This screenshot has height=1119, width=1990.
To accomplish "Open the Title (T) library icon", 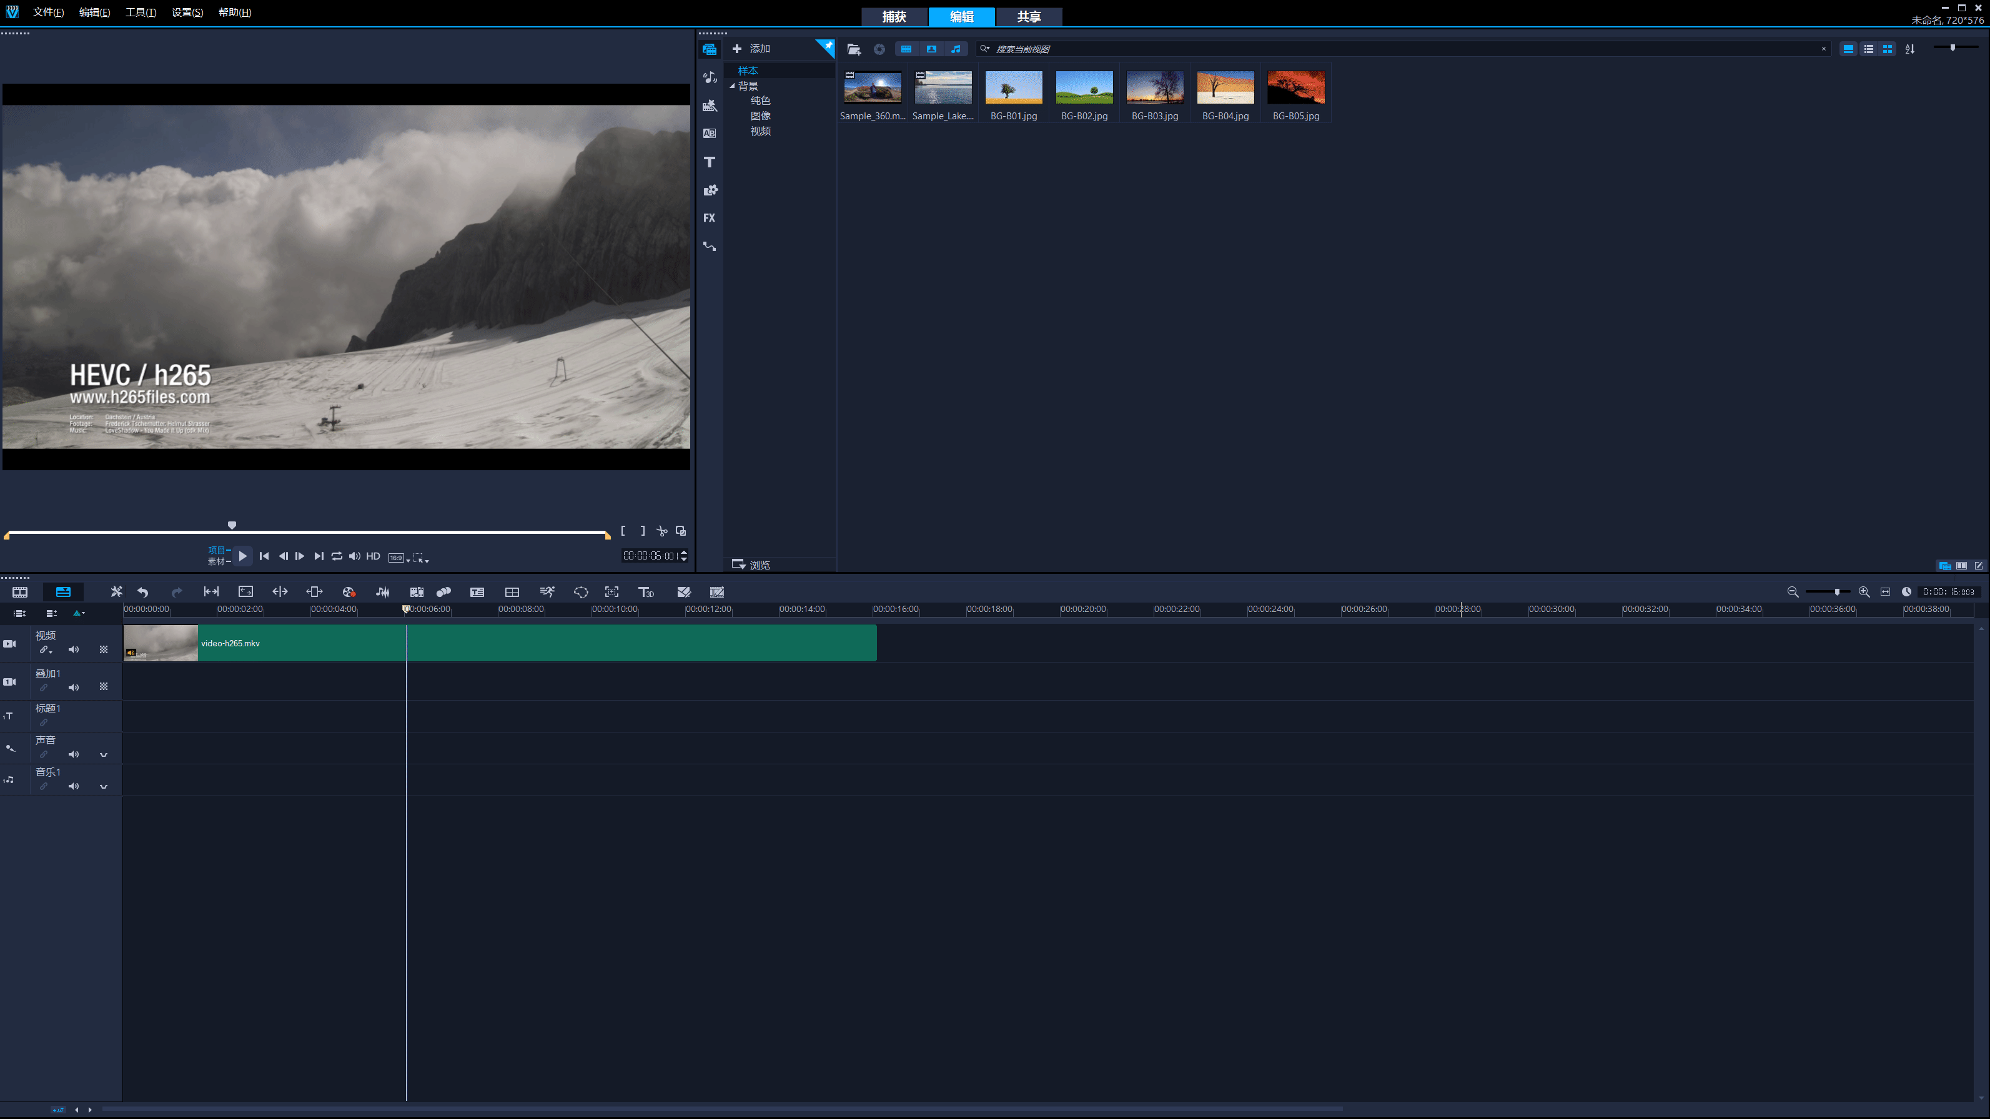I will click(709, 161).
